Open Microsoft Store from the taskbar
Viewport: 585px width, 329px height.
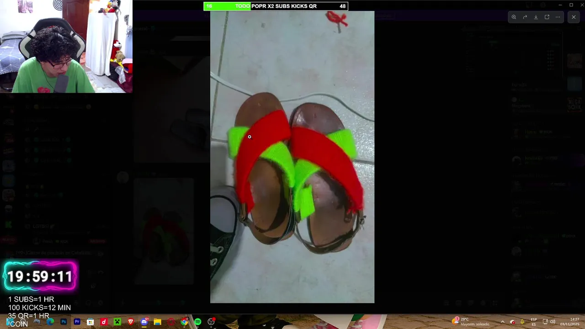(x=90, y=322)
